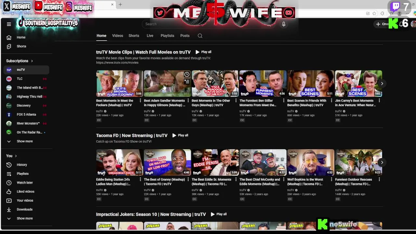This screenshot has width=416, height=234.
Task: Click the Shorts icon in the sidebar
Action: (9, 46)
